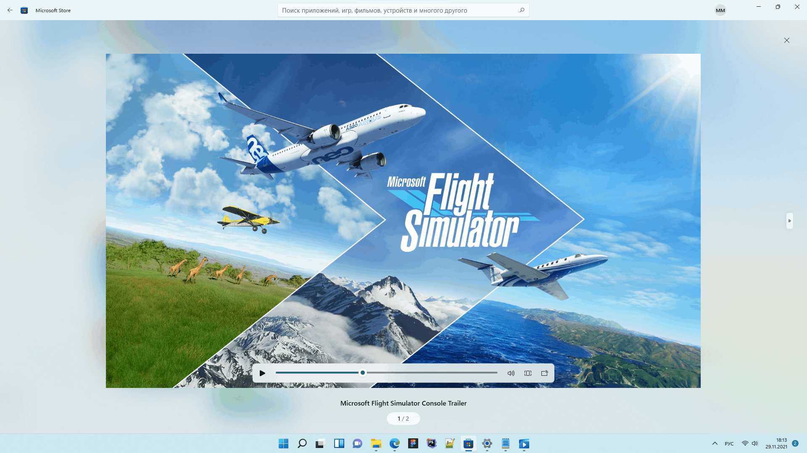
Task: Open taskbar Search
Action: [x=302, y=443]
